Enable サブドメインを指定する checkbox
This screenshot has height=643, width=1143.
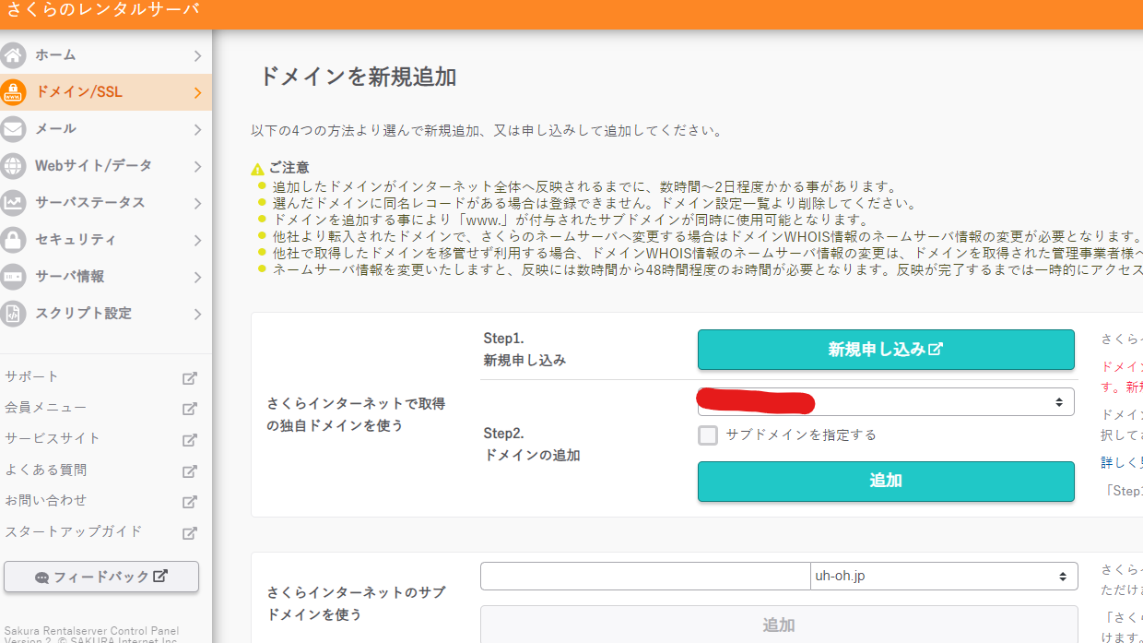coord(708,435)
